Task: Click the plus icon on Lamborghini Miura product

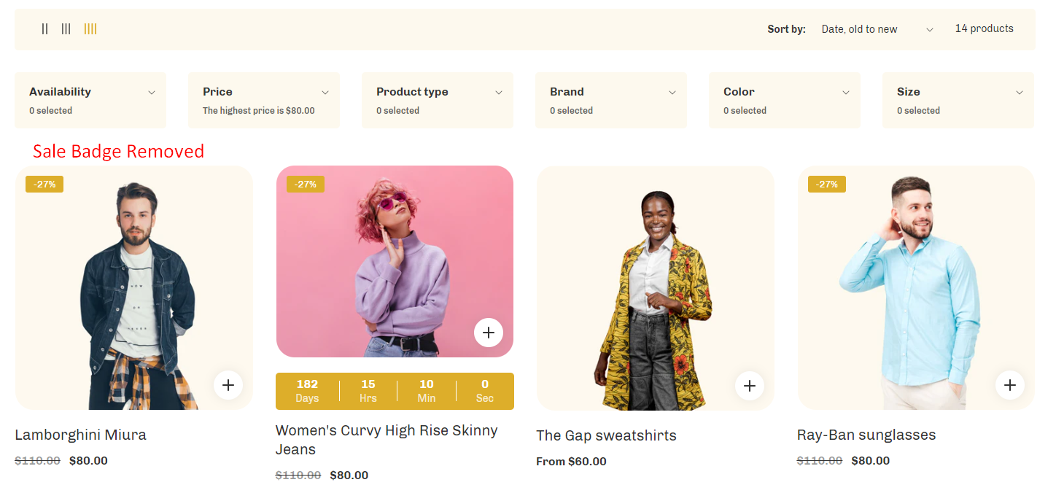Action: pyautogui.click(x=228, y=385)
